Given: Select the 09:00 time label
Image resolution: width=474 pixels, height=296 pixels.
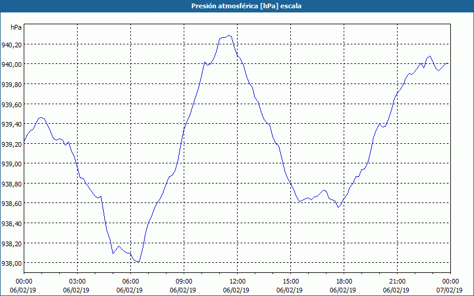Looking at the screenshot, I should pyautogui.click(x=184, y=282).
